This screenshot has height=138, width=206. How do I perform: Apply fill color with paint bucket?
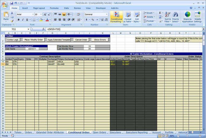pyautogui.click(x=41, y=20)
